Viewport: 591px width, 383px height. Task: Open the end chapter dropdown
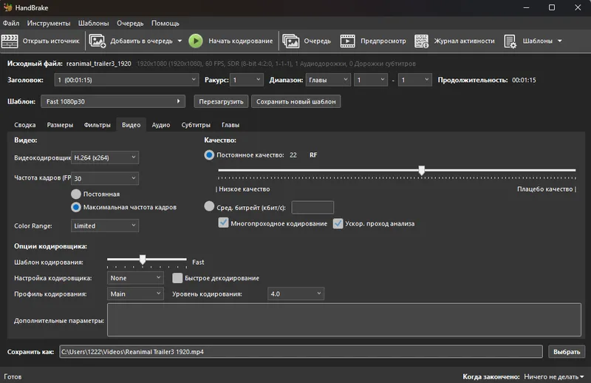[414, 80]
